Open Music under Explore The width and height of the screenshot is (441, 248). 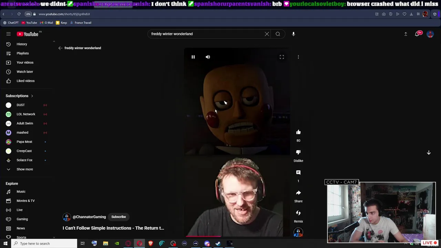pyautogui.click(x=21, y=192)
